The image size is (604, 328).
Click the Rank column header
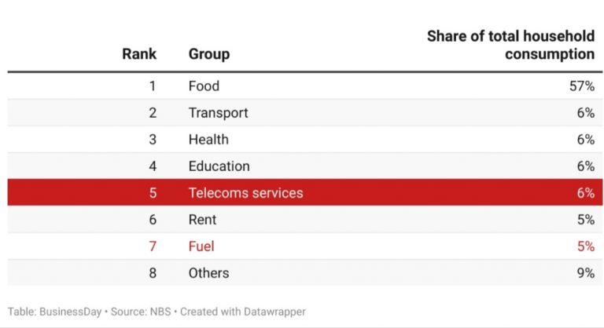pyautogui.click(x=139, y=54)
